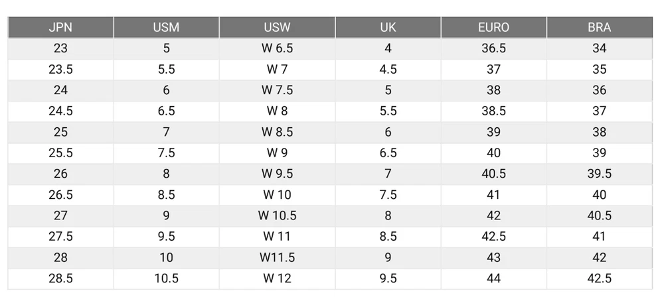Viewport: 664px width, 305px height.
Task: Click the W11.5 cell
Action: tap(277, 257)
